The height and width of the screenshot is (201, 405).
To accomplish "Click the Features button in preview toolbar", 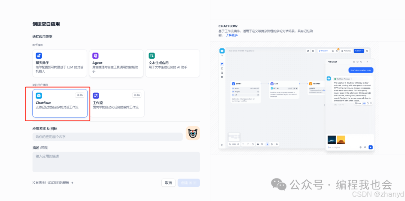I will [x=345, y=51].
